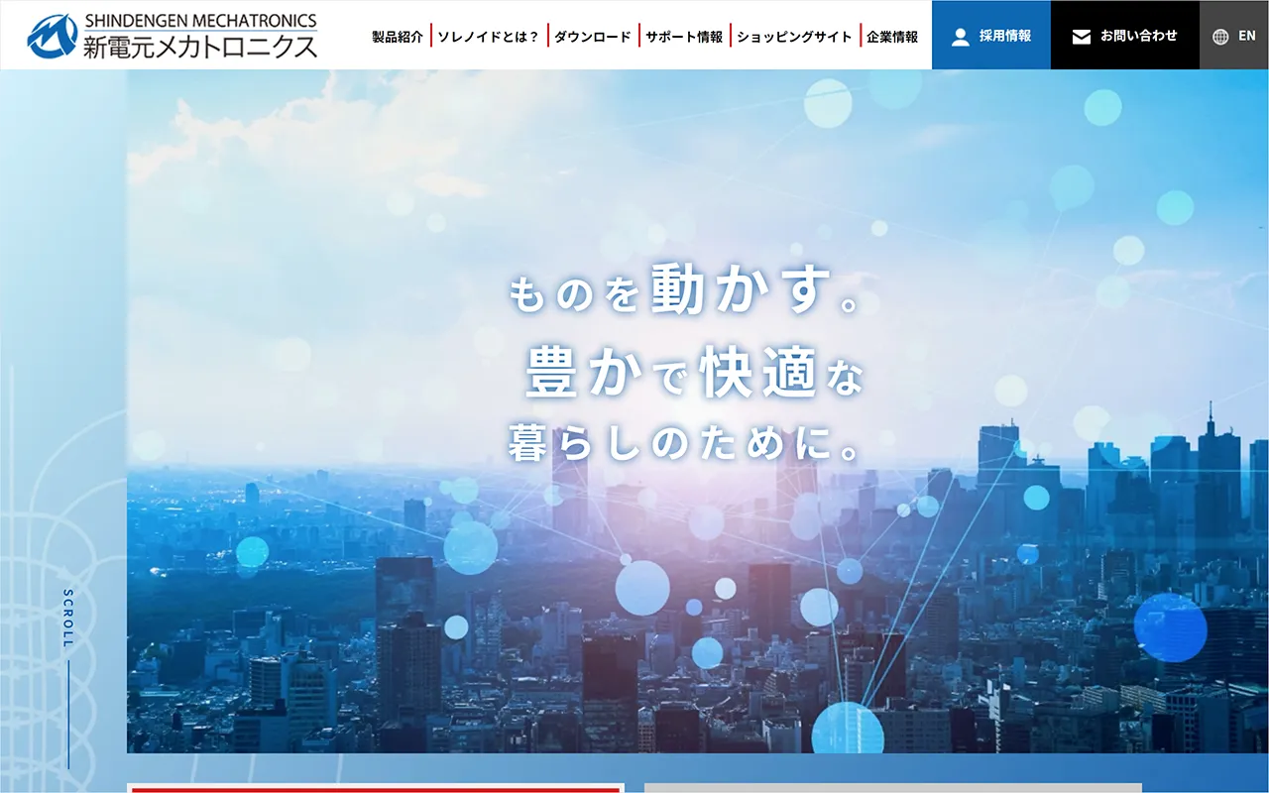Click the hero headline ものを動かす。
The image size is (1269, 793).
click(686, 291)
